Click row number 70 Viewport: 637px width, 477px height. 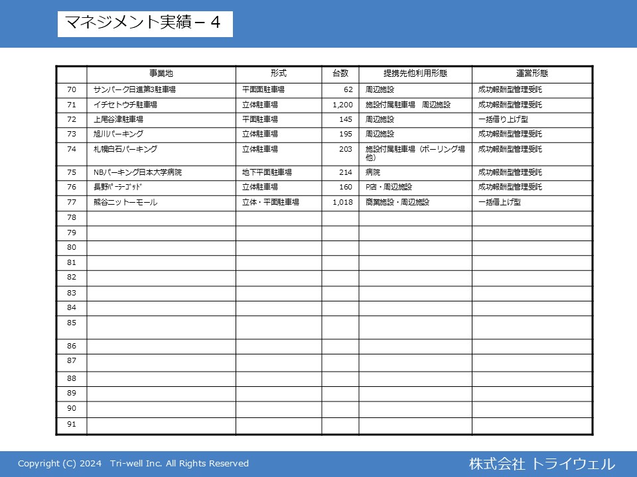pyautogui.click(x=72, y=89)
